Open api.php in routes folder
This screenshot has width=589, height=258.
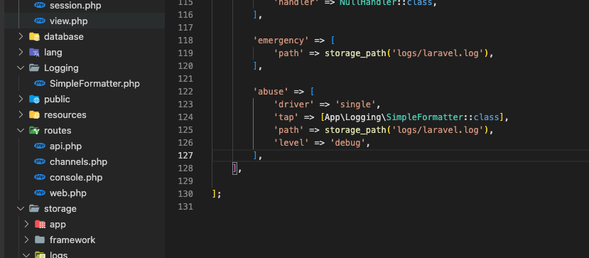click(x=65, y=146)
